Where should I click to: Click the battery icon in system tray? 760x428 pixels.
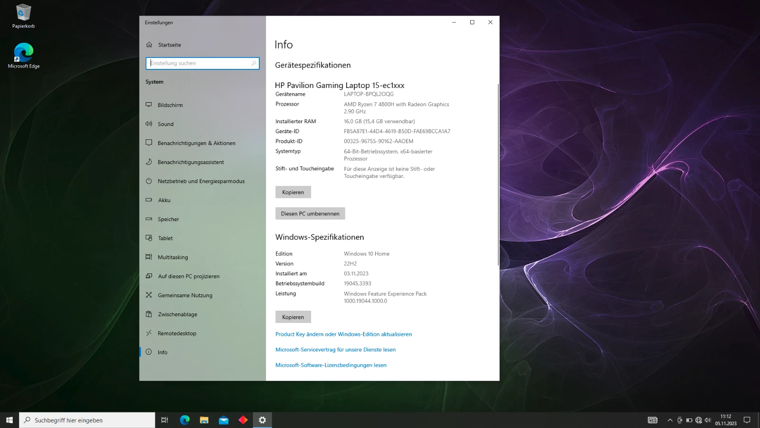pos(689,420)
